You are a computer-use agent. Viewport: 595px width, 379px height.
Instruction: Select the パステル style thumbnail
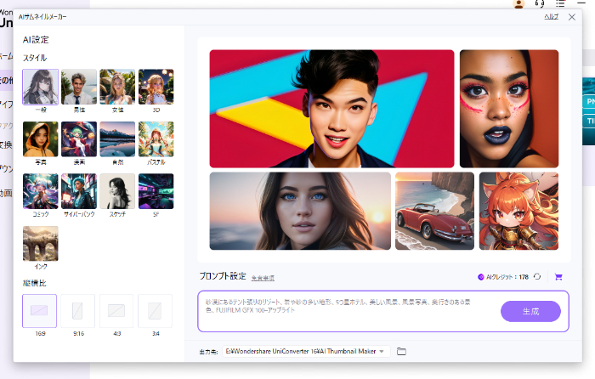tap(156, 139)
